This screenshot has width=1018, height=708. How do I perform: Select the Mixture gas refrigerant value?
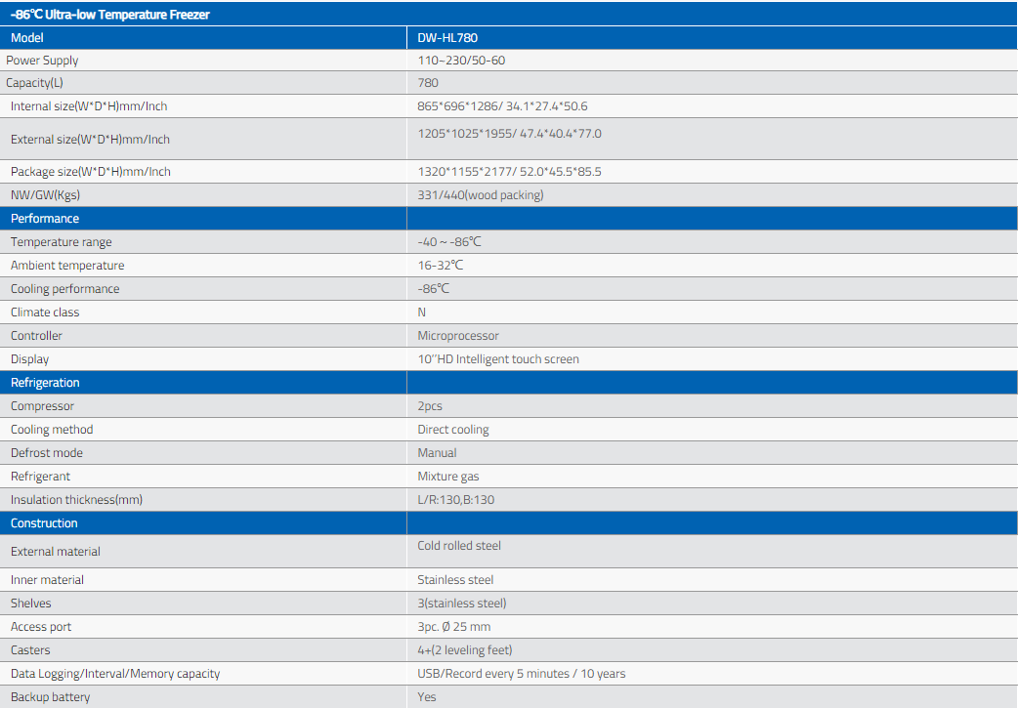(448, 477)
